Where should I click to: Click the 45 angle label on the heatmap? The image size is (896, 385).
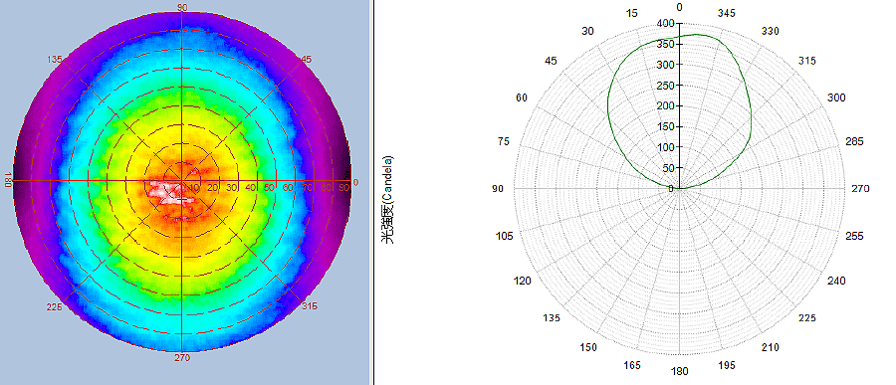(306, 59)
